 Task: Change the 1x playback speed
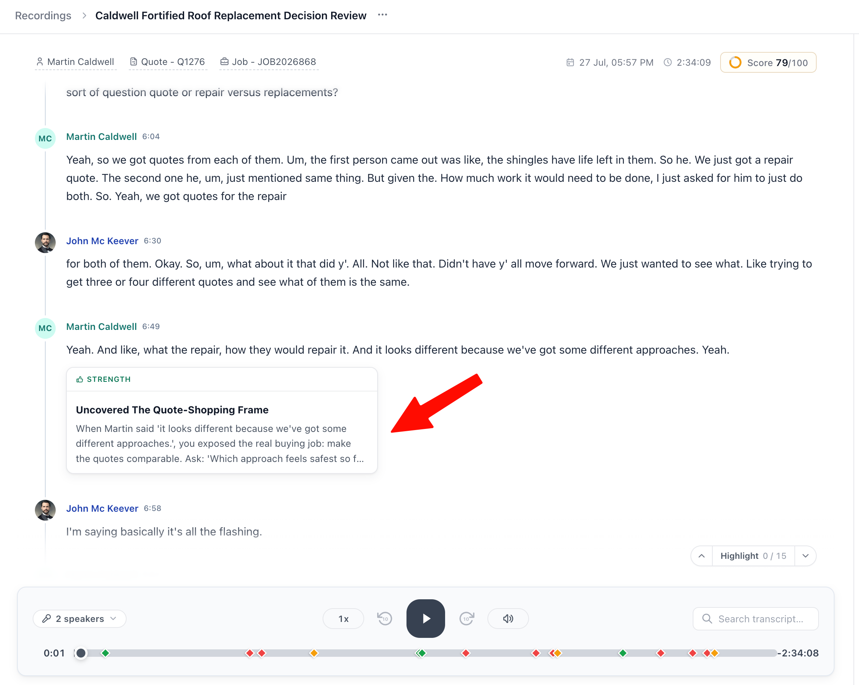(x=343, y=618)
